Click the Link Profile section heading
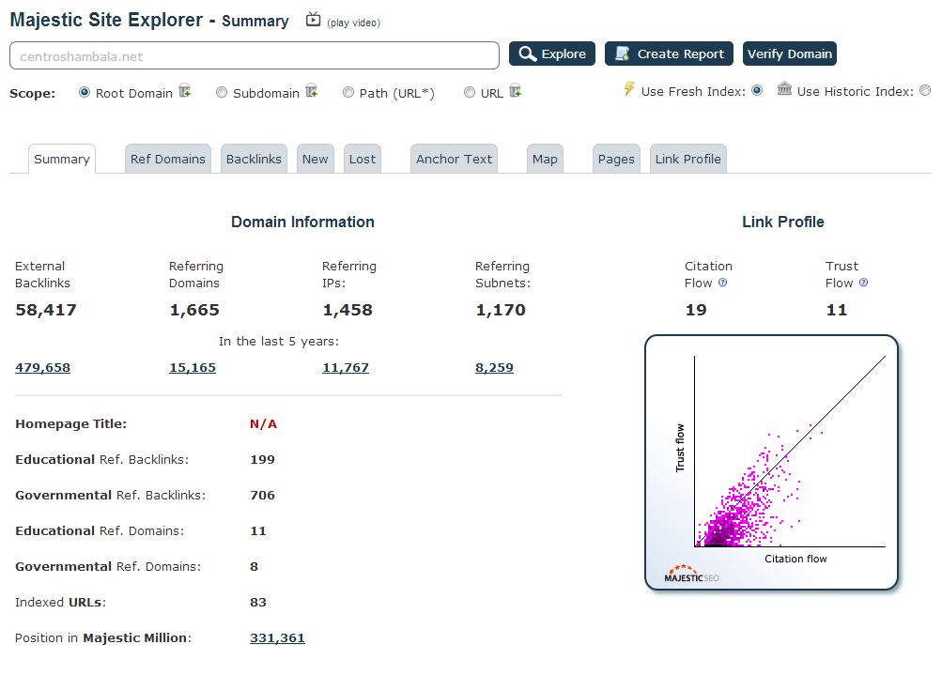This screenshot has height=675, width=942. click(x=782, y=222)
